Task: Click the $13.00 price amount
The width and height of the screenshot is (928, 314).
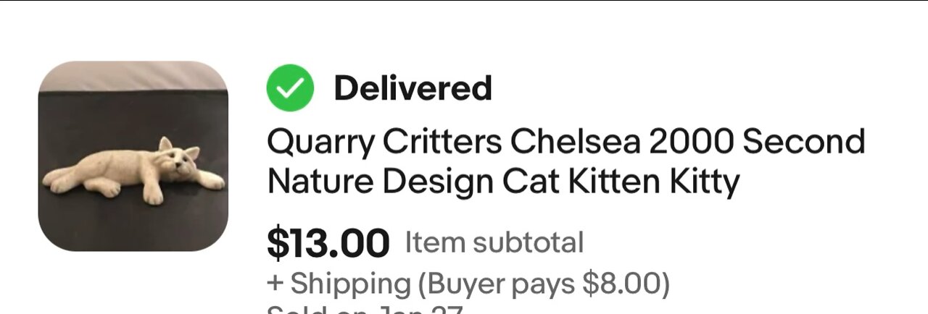Action: 328,244
